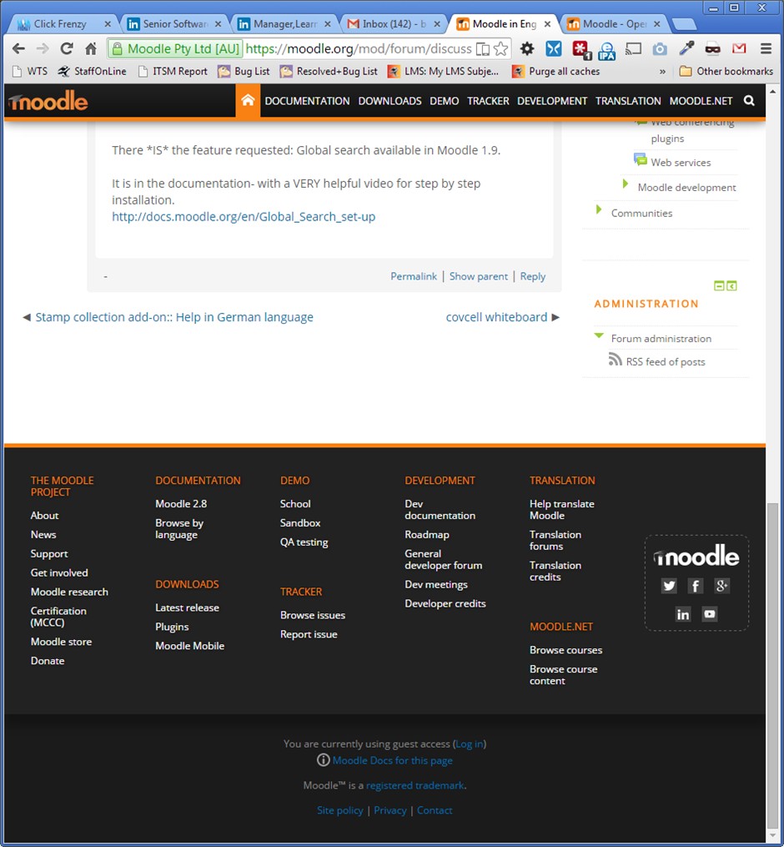The height and width of the screenshot is (847, 784).
Task: Click the cast screen extension icon
Action: 633,49
